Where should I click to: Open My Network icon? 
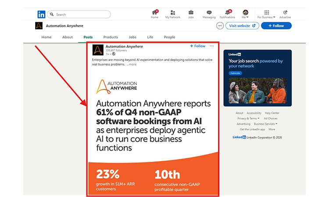coord(173,14)
